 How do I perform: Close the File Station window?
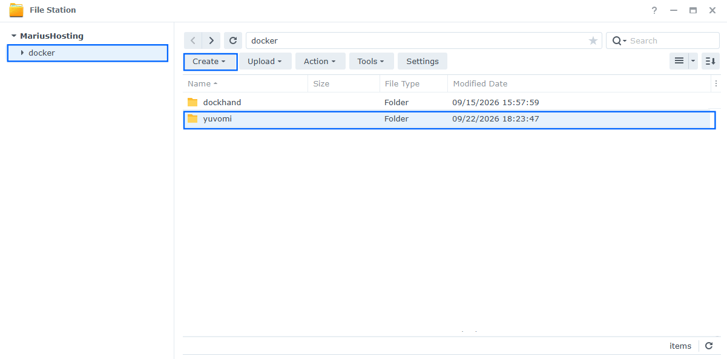[712, 10]
